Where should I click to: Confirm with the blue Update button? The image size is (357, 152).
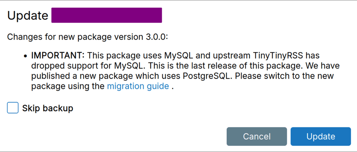pyautogui.click(x=320, y=136)
